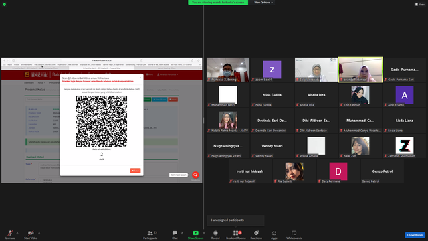Select Titin Fatimah participant tile
Screen dimensions: 428x241
(x=360, y=95)
